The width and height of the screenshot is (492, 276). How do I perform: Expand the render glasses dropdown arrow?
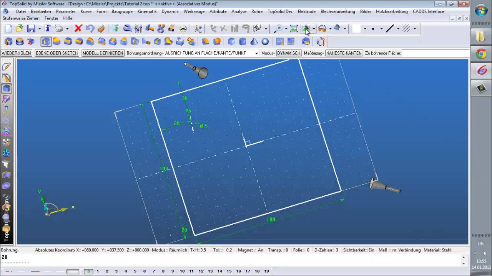330,29
